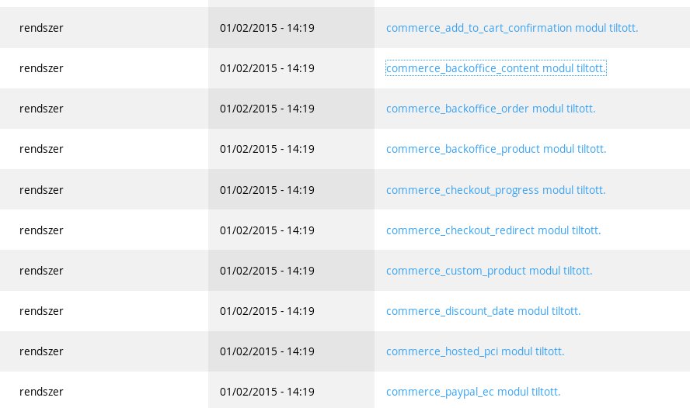Open the commerce_custom_product modul tiltott log details
The height and width of the screenshot is (408, 690).
click(x=489, y=271)
